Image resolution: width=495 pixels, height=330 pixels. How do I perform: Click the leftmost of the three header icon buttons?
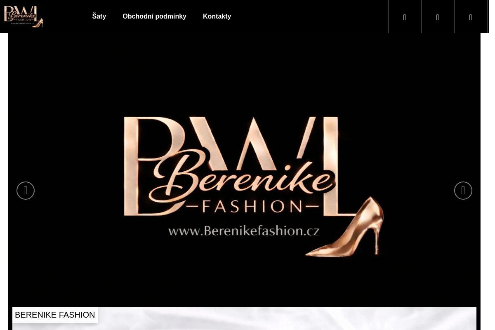405,16
